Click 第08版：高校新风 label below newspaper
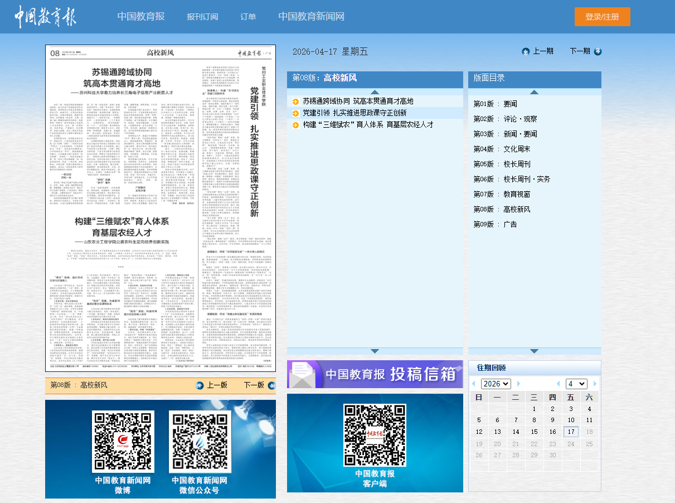This screenshot has height=503, width=675. [x=79, y=385]
